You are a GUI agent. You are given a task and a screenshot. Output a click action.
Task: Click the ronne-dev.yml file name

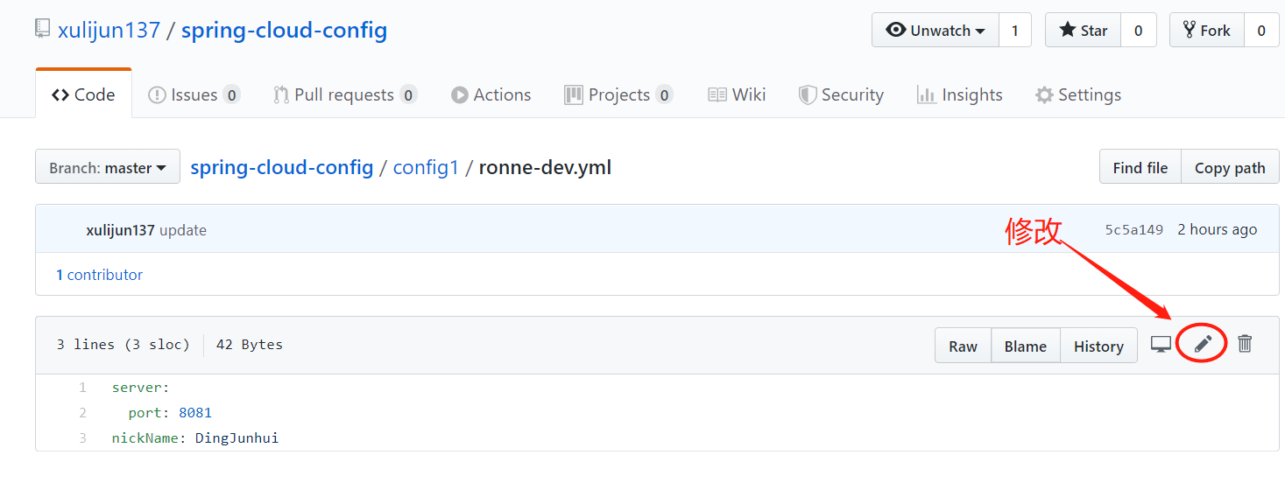[545, 167]
